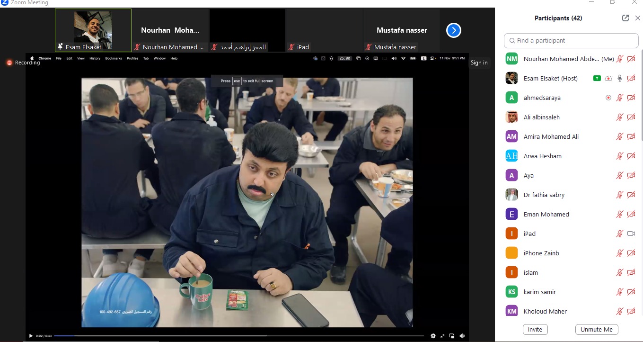
Task: Toggle Nourhan Mohamed (Me) camera icon
Action: pos(631,59)
